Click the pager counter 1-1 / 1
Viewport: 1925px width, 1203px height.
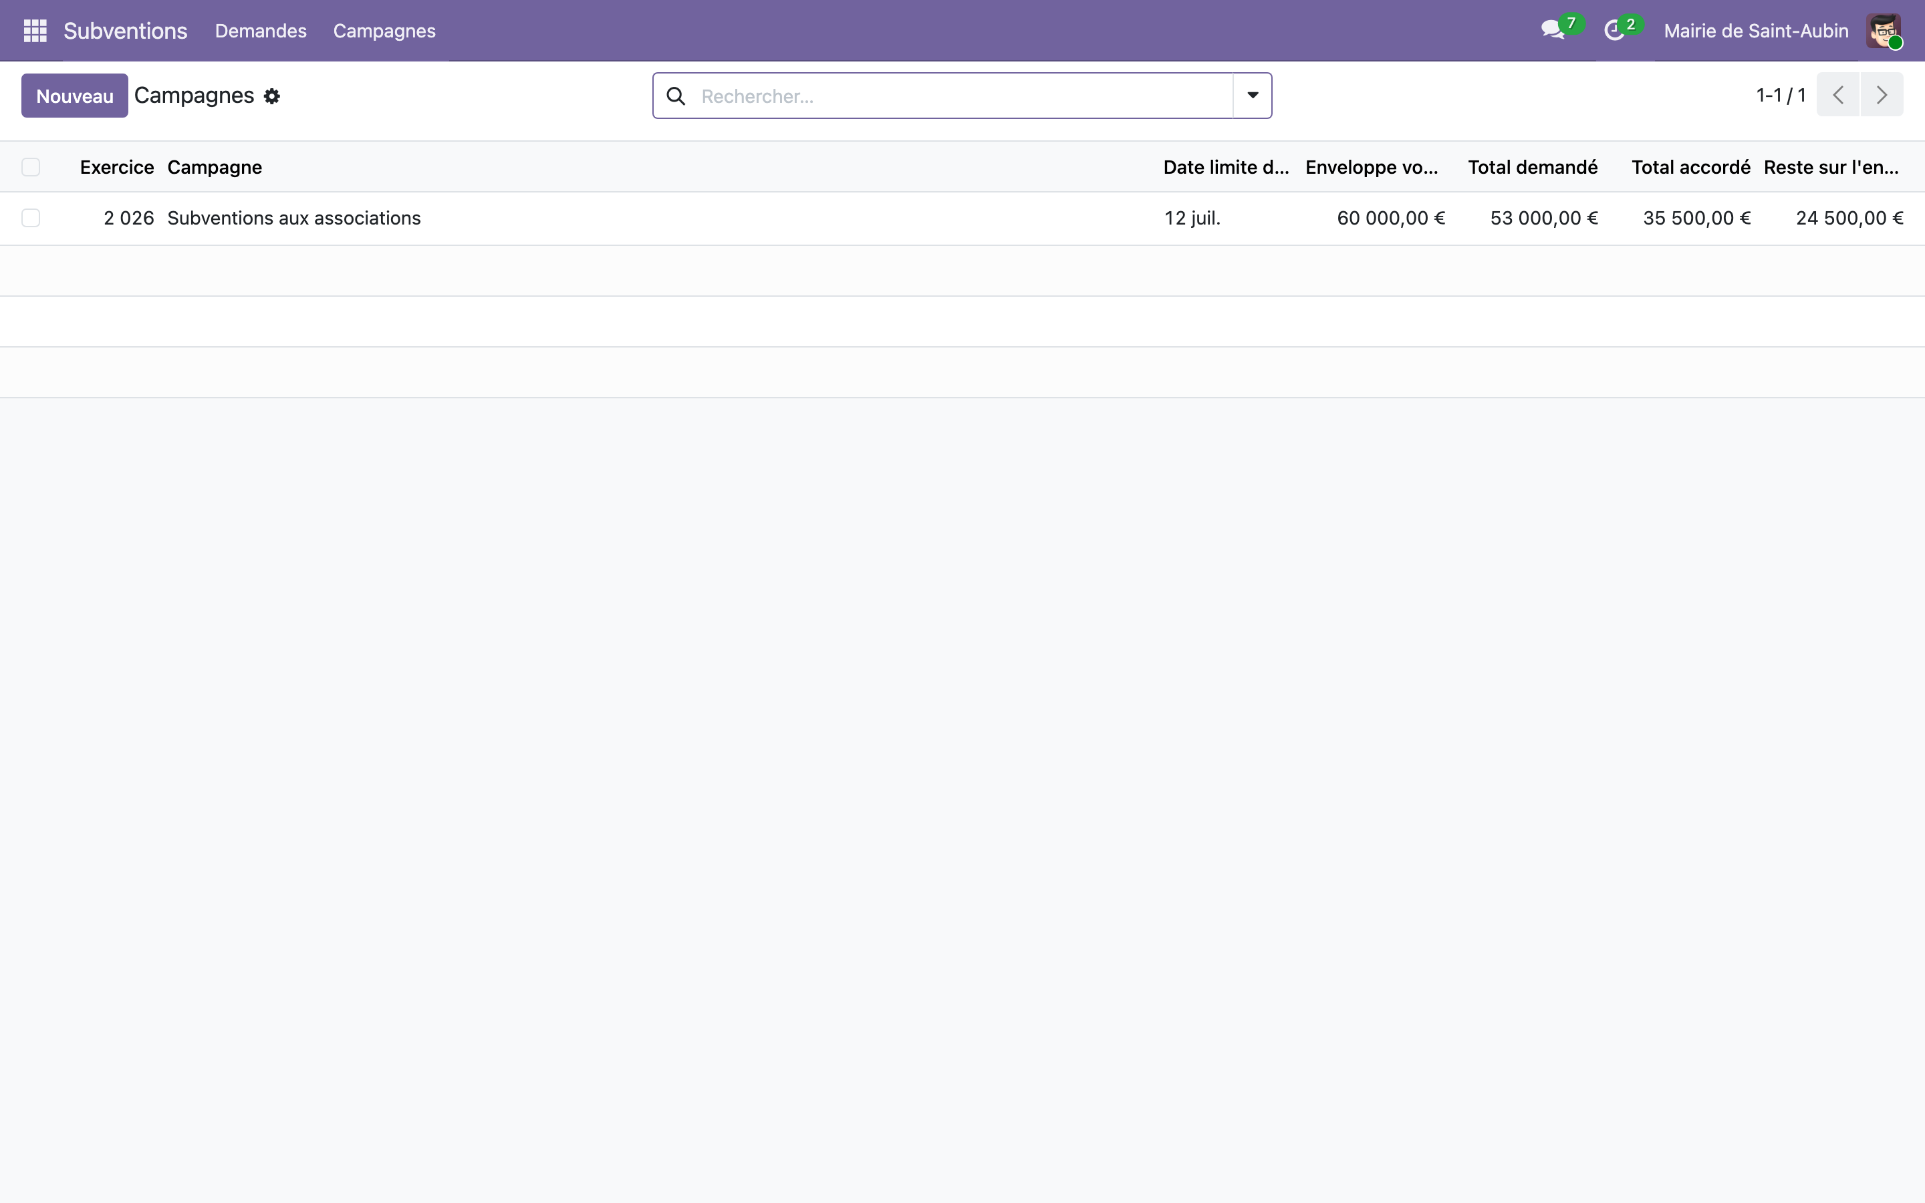(1780, 96)
